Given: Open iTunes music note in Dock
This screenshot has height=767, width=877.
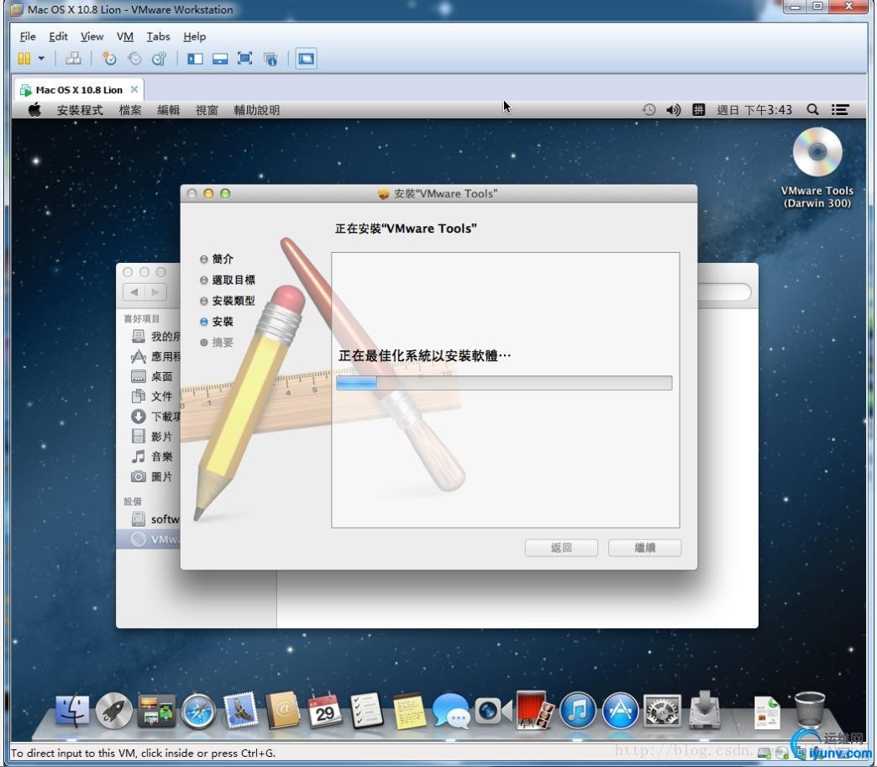Looking at the screenshot, I should [x=578, y=711].
